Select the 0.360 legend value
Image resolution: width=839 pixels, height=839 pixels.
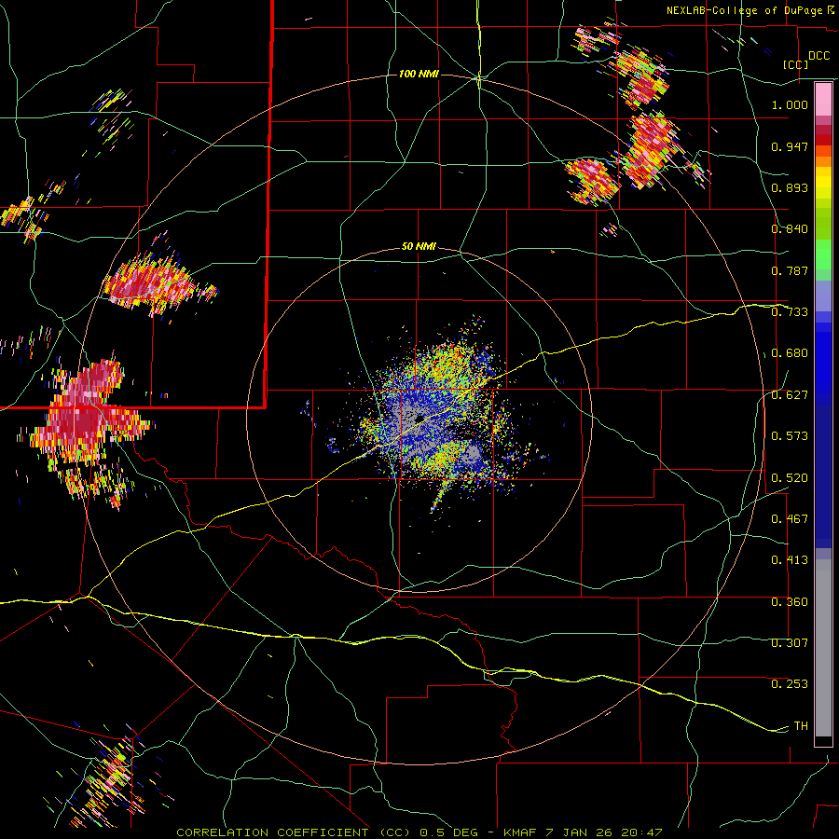point(790,602)
